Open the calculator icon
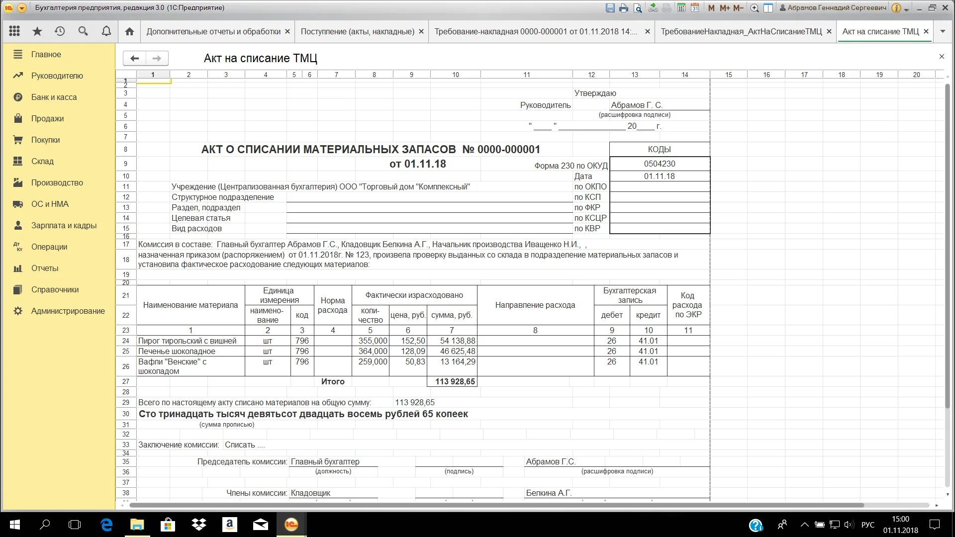 (x=681, y=8)
